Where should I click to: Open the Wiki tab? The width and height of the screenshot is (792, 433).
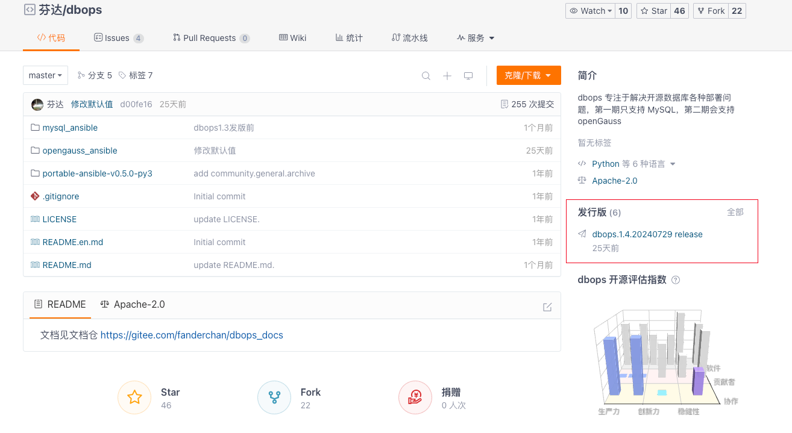tap(293, 38)
